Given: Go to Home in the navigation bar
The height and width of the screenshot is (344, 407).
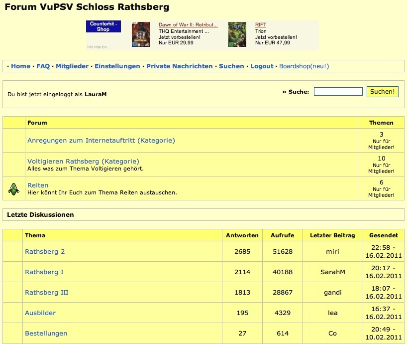Looking at the screenshot, I should point(20,66).
